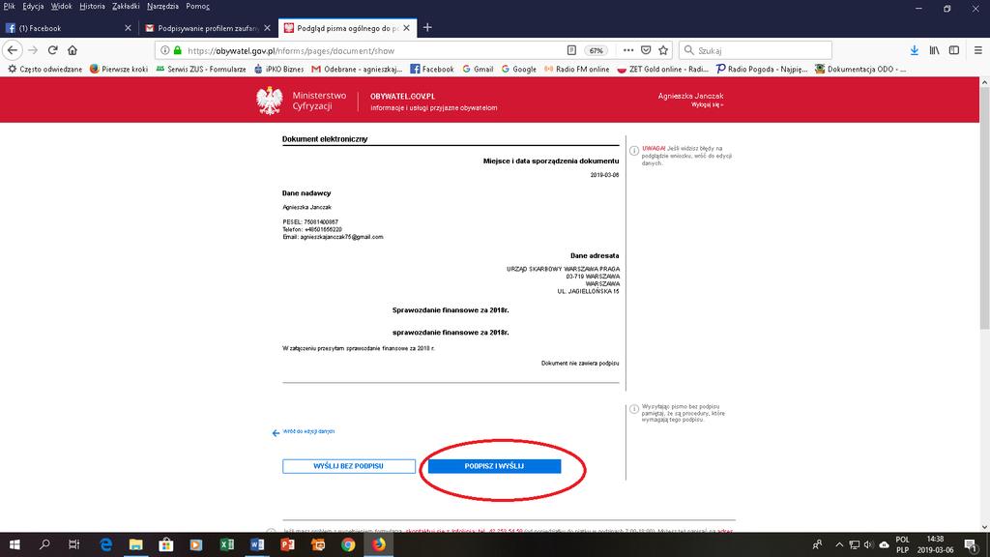Screen dimensions: 990x557
Task: Click the browser Back arrow button
Action: click(13, 50)
